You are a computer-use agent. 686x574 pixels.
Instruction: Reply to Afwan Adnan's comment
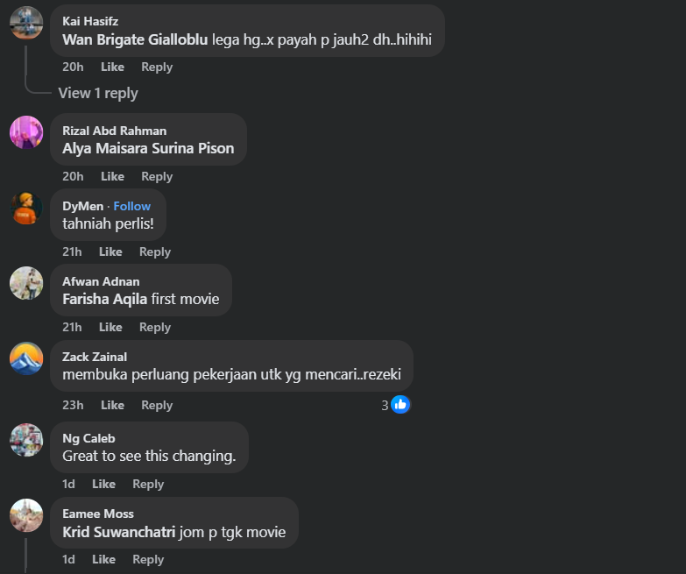coord(155,327)
